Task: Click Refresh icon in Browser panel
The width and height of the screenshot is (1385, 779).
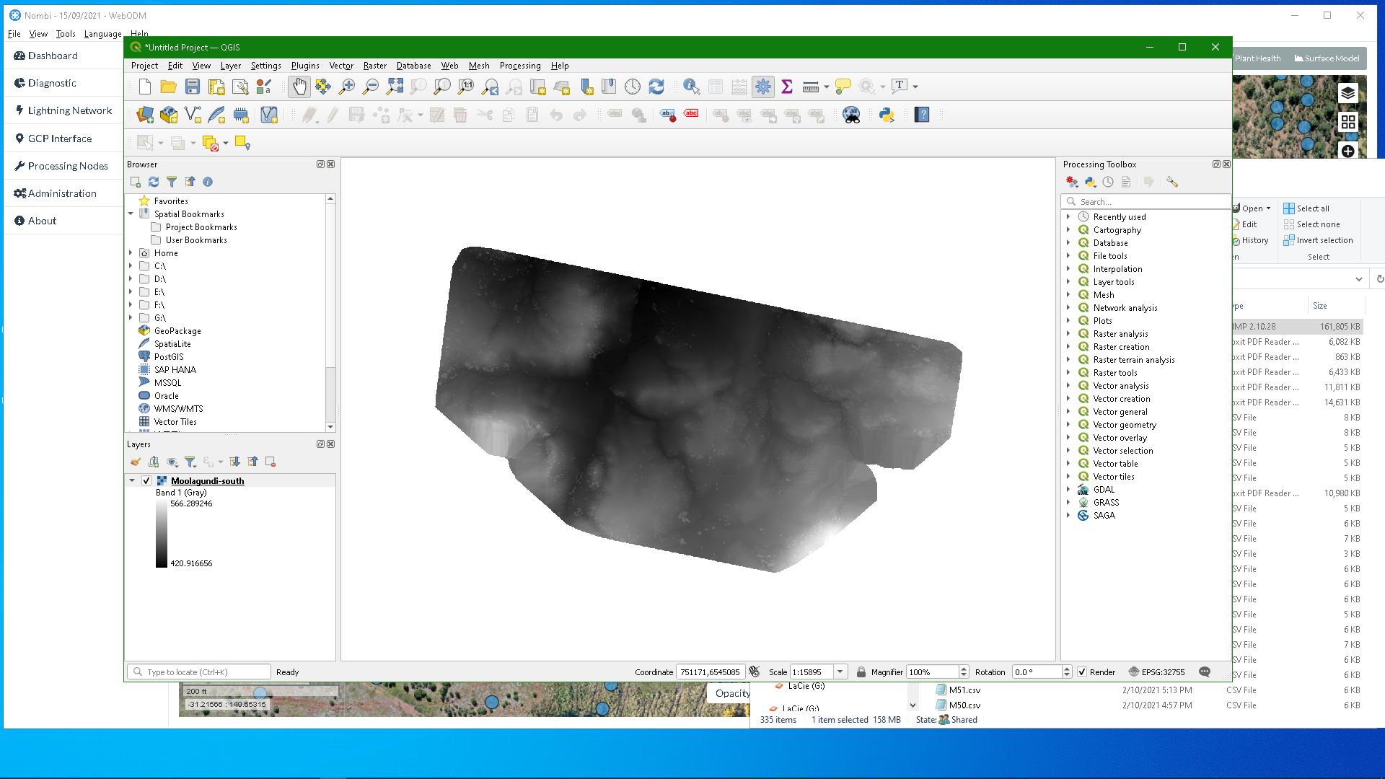Action: point(154,182)
